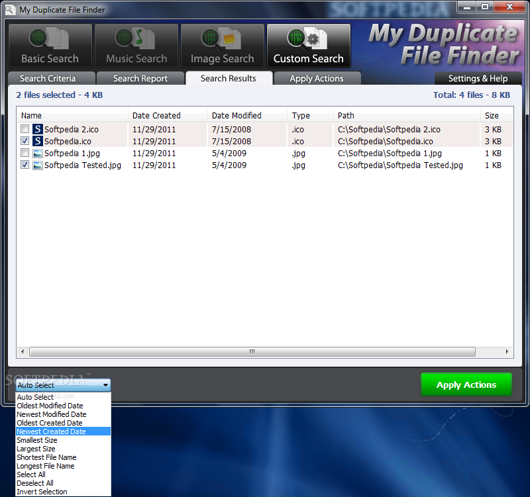The image size is (530, 497).
Task: Check the Softpedia 2.ico checkbox
Action: tap(25, 129)
